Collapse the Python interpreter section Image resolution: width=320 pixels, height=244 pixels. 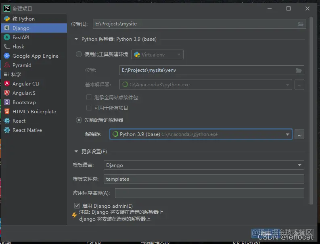(x=76, y=39)
